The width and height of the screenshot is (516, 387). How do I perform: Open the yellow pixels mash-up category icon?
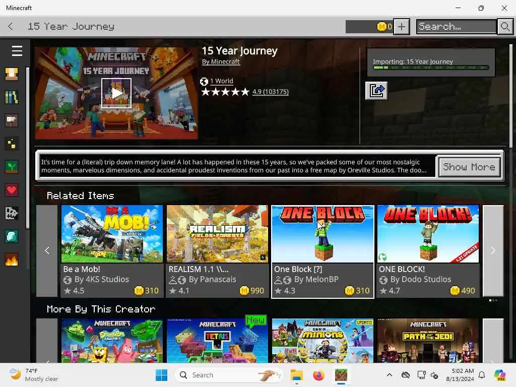coord(12,144)
